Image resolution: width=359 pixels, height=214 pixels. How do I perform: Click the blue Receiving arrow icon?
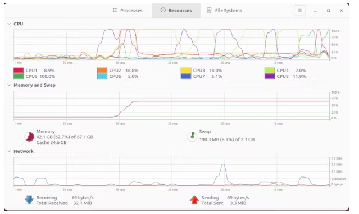pyautogui.click(x=29, y=199)
